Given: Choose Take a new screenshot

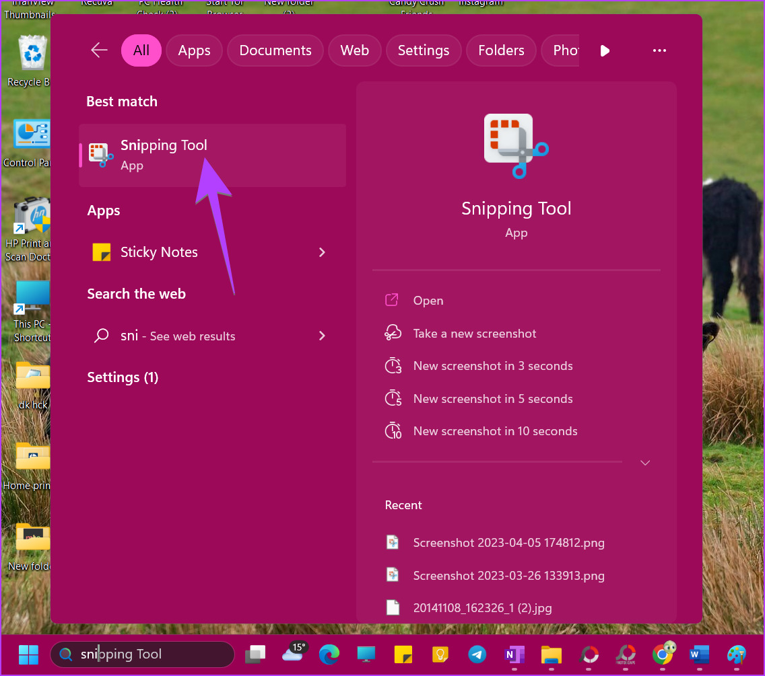Looking at the screenshot, I should [x=461, y=334].
